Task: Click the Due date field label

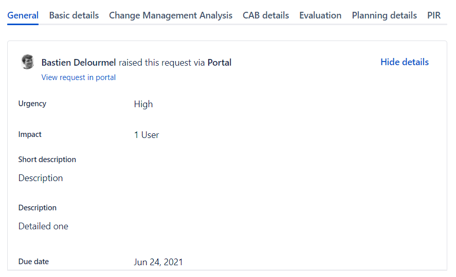Action: tap(33, 262)
